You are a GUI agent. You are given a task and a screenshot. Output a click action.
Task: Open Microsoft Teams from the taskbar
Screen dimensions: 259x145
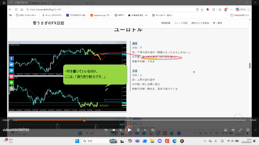137,141
